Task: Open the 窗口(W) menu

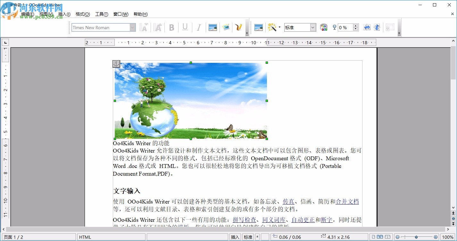Action: point(121,14)
